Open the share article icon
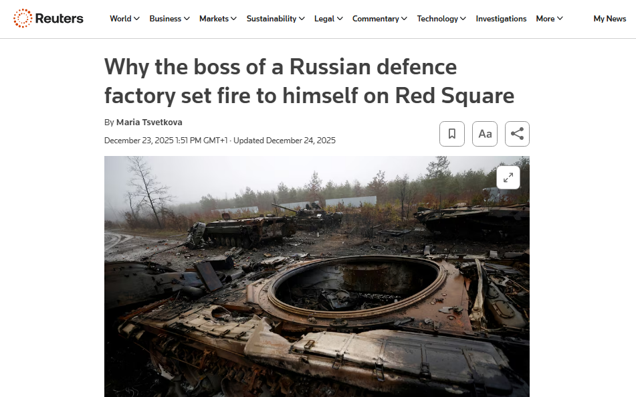The height and width of the screenshot is (397, 636). 517,133
